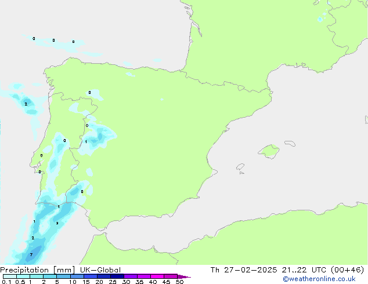Click the '21..22 UTC' time label

(x=304, y=270)
